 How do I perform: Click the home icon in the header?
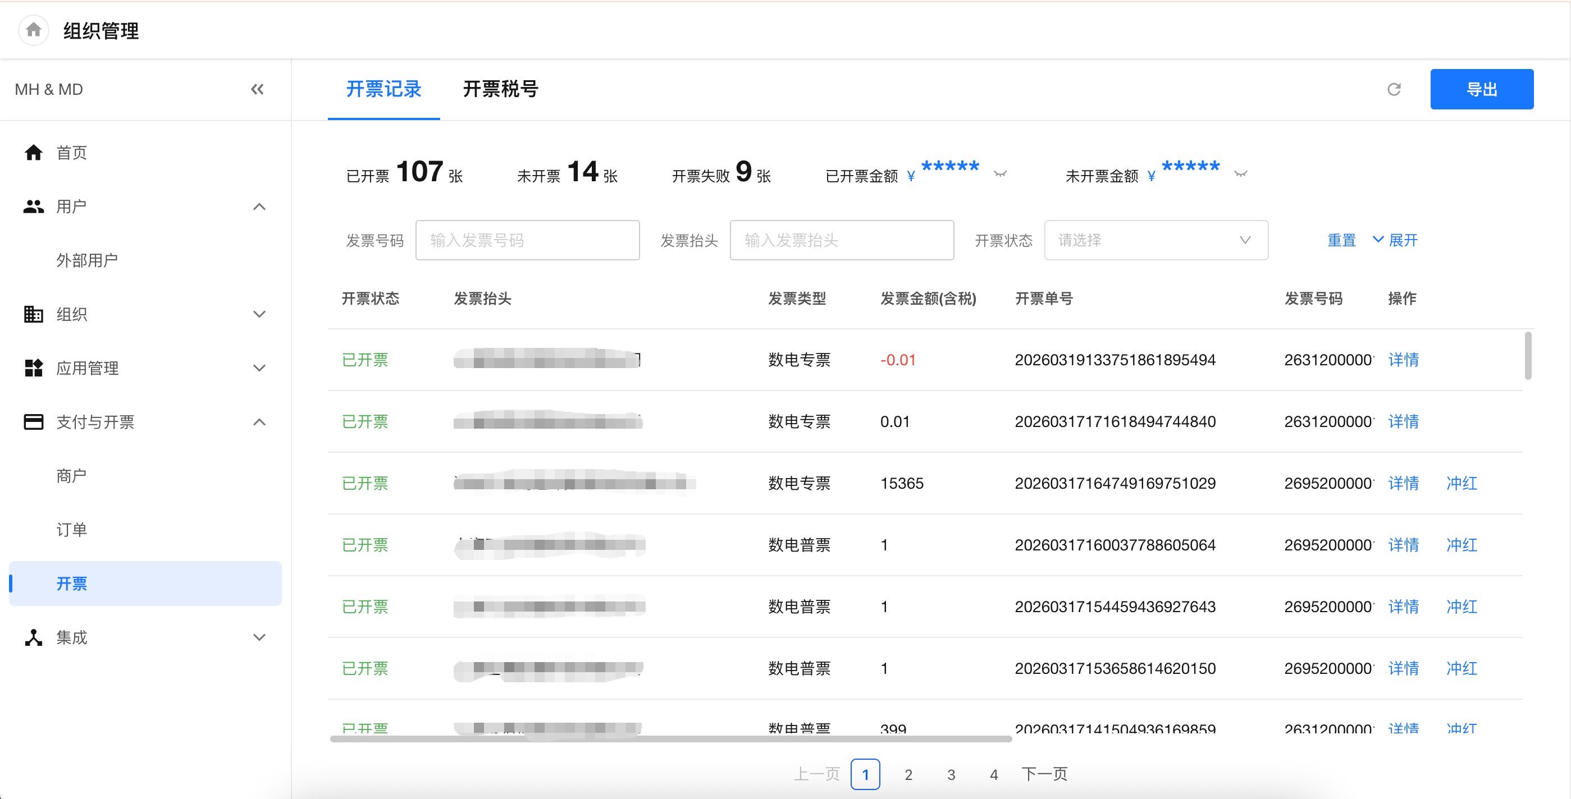pyautogui.click(x=34, y=30)
